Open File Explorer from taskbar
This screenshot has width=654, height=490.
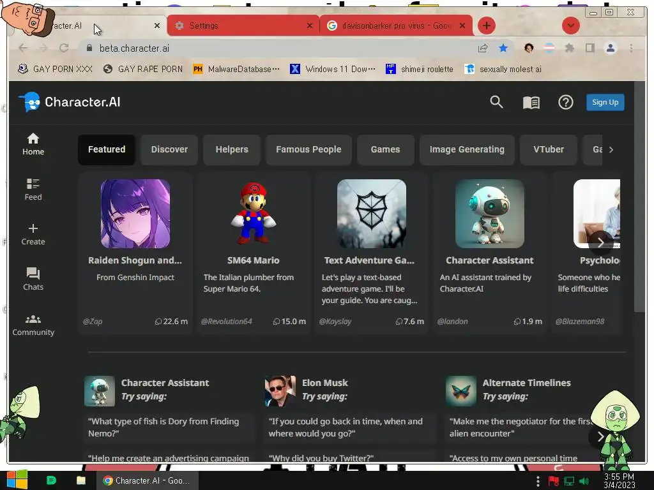pyautogui.click(x=81, y=480)
